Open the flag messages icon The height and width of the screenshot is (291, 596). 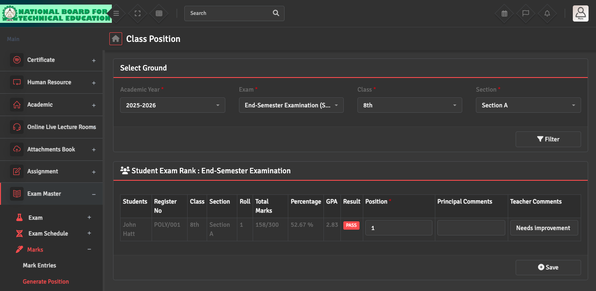(x=526, y=13)
